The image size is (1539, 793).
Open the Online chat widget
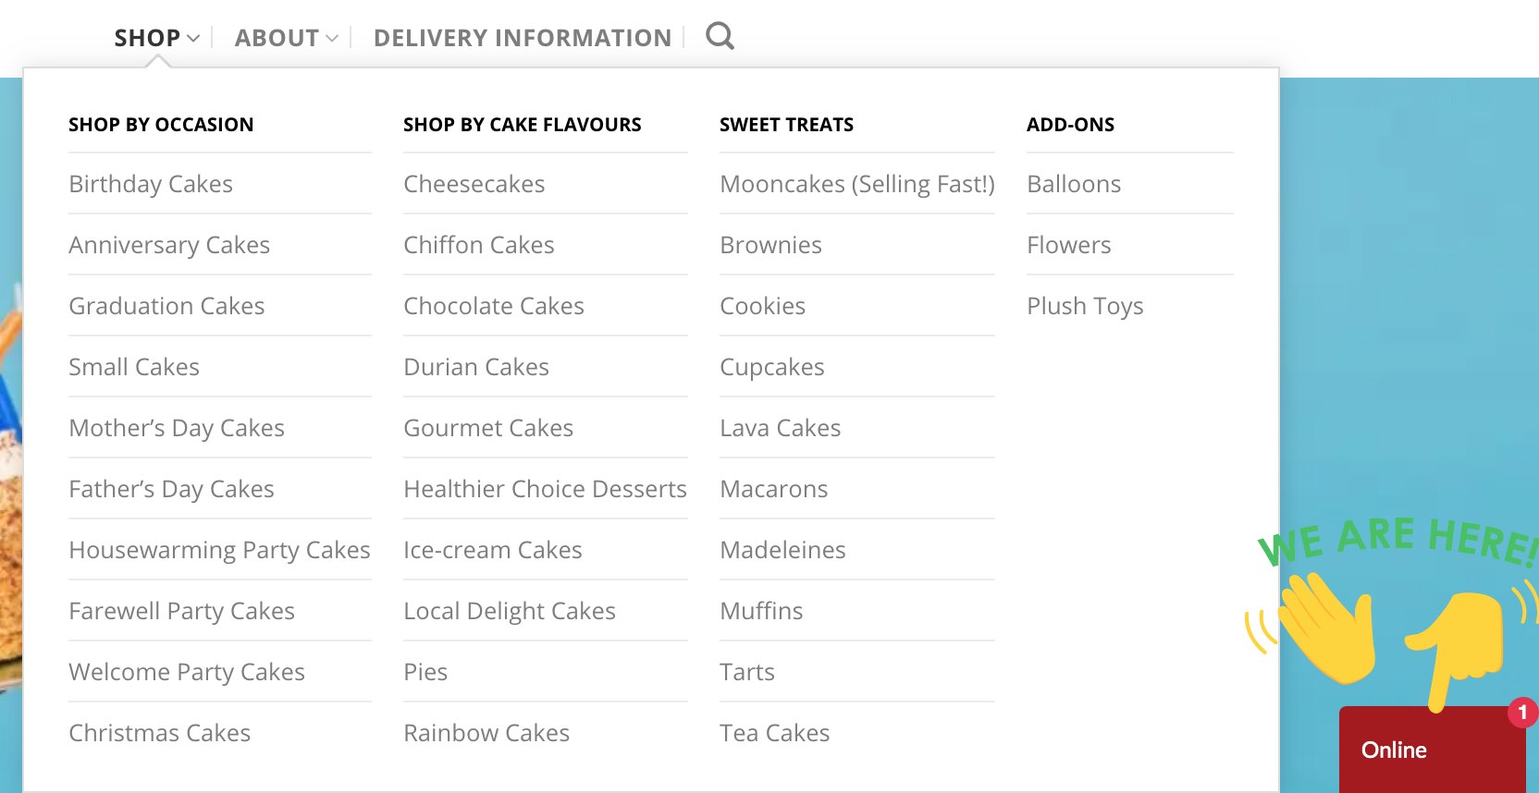point(1395,750)
